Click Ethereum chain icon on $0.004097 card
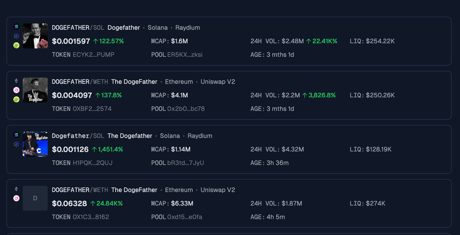 click(x=16, y=81)
